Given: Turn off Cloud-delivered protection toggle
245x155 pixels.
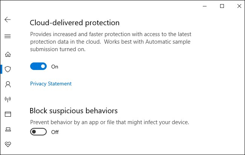Looking at the screenshot, I should [x=38, y=67].
